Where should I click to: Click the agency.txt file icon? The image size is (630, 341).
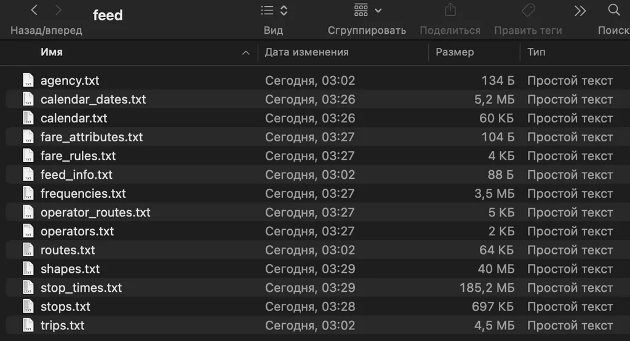pos(28,80)
